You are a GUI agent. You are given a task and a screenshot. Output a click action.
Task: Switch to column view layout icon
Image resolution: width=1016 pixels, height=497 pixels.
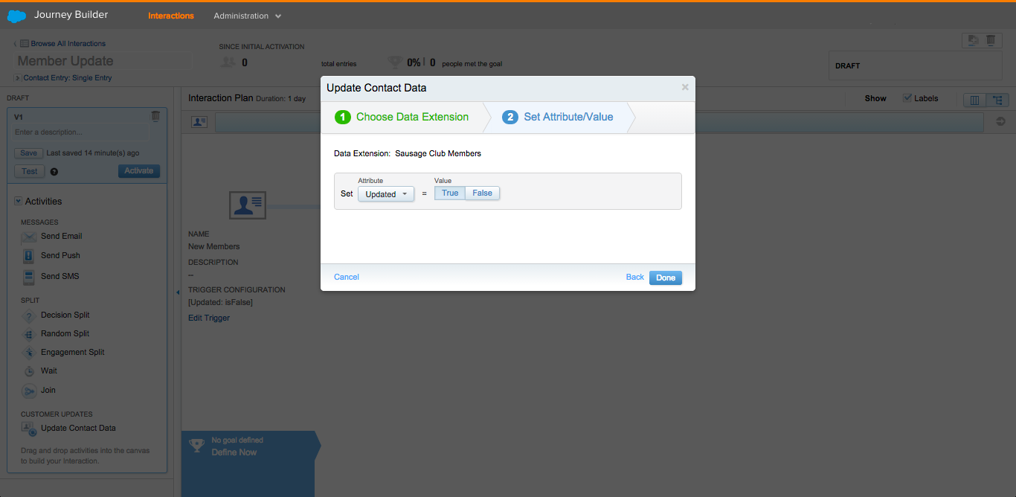tap(974, 100)
